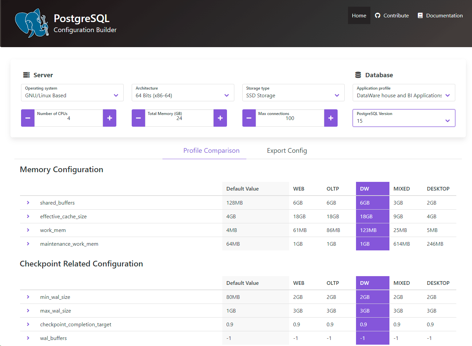The width and height of the screenshot is (472, 346).
Task: Click the PostgreSQL elephant logo
Action: (32, 23)
